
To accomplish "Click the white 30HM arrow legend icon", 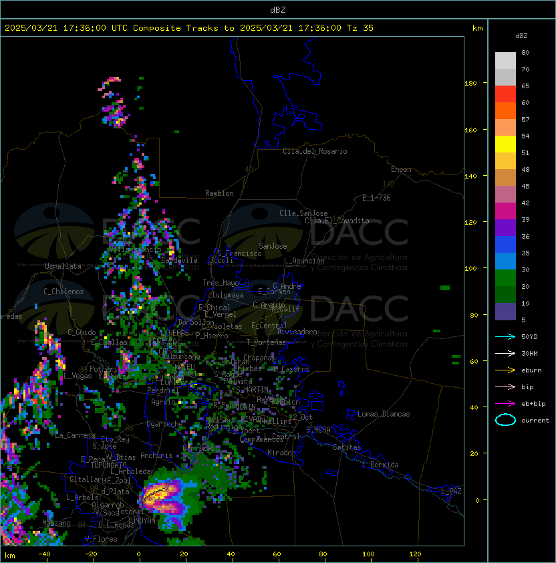I will (x=505, y=354).
